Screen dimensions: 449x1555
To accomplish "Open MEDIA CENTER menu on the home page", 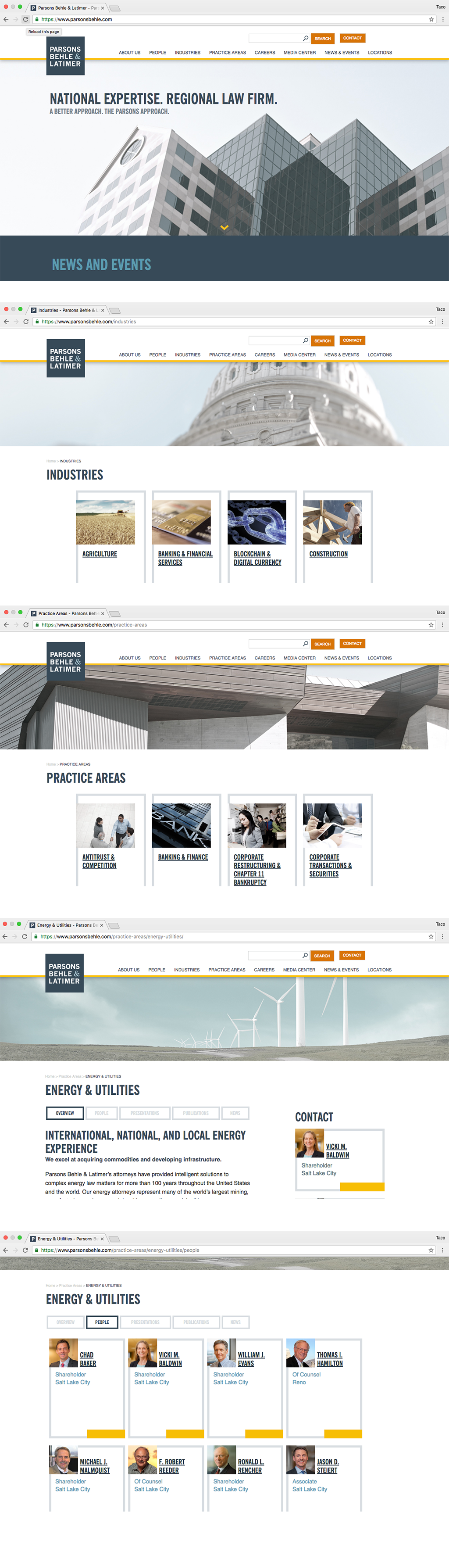I will click(300, 53).
